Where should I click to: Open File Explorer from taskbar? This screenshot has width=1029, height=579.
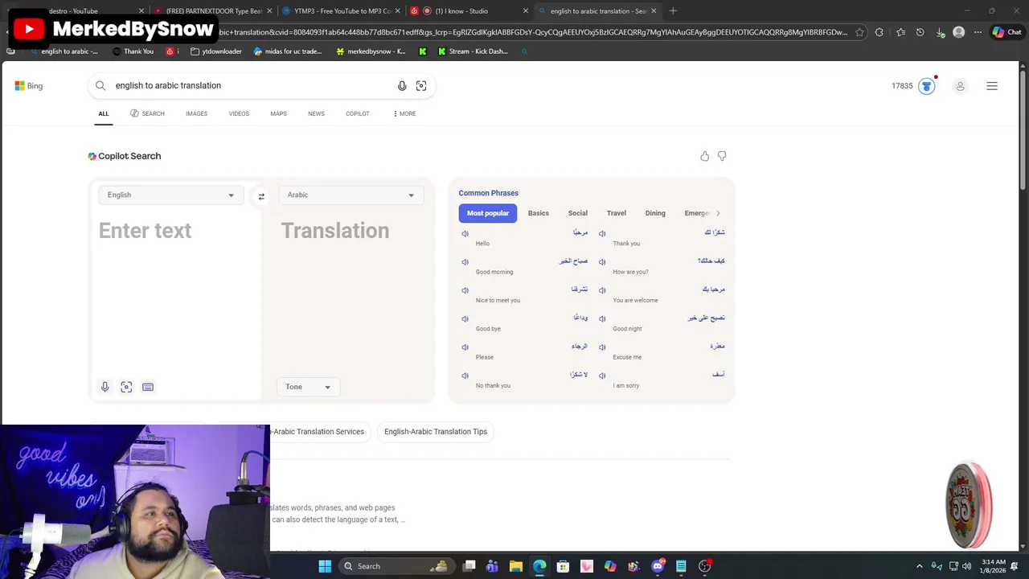516,566
